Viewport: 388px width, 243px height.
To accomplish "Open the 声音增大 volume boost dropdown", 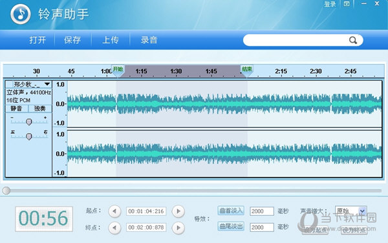I will point(350,211).
